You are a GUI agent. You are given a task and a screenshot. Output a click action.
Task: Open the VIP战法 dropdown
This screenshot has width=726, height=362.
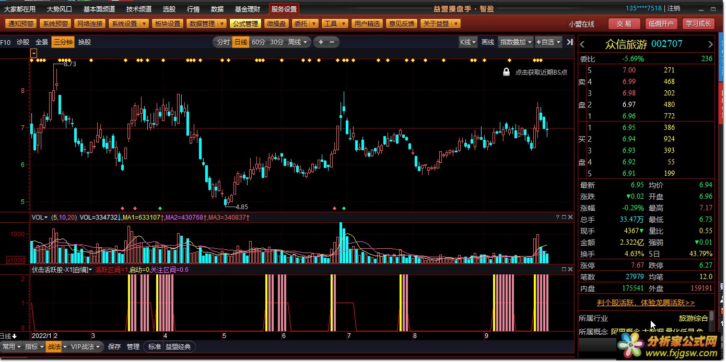(86, 347)
